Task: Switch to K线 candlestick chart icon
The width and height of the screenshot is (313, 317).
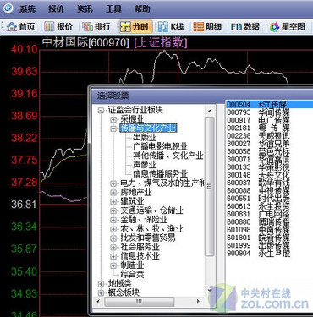Action: (171, 27)
